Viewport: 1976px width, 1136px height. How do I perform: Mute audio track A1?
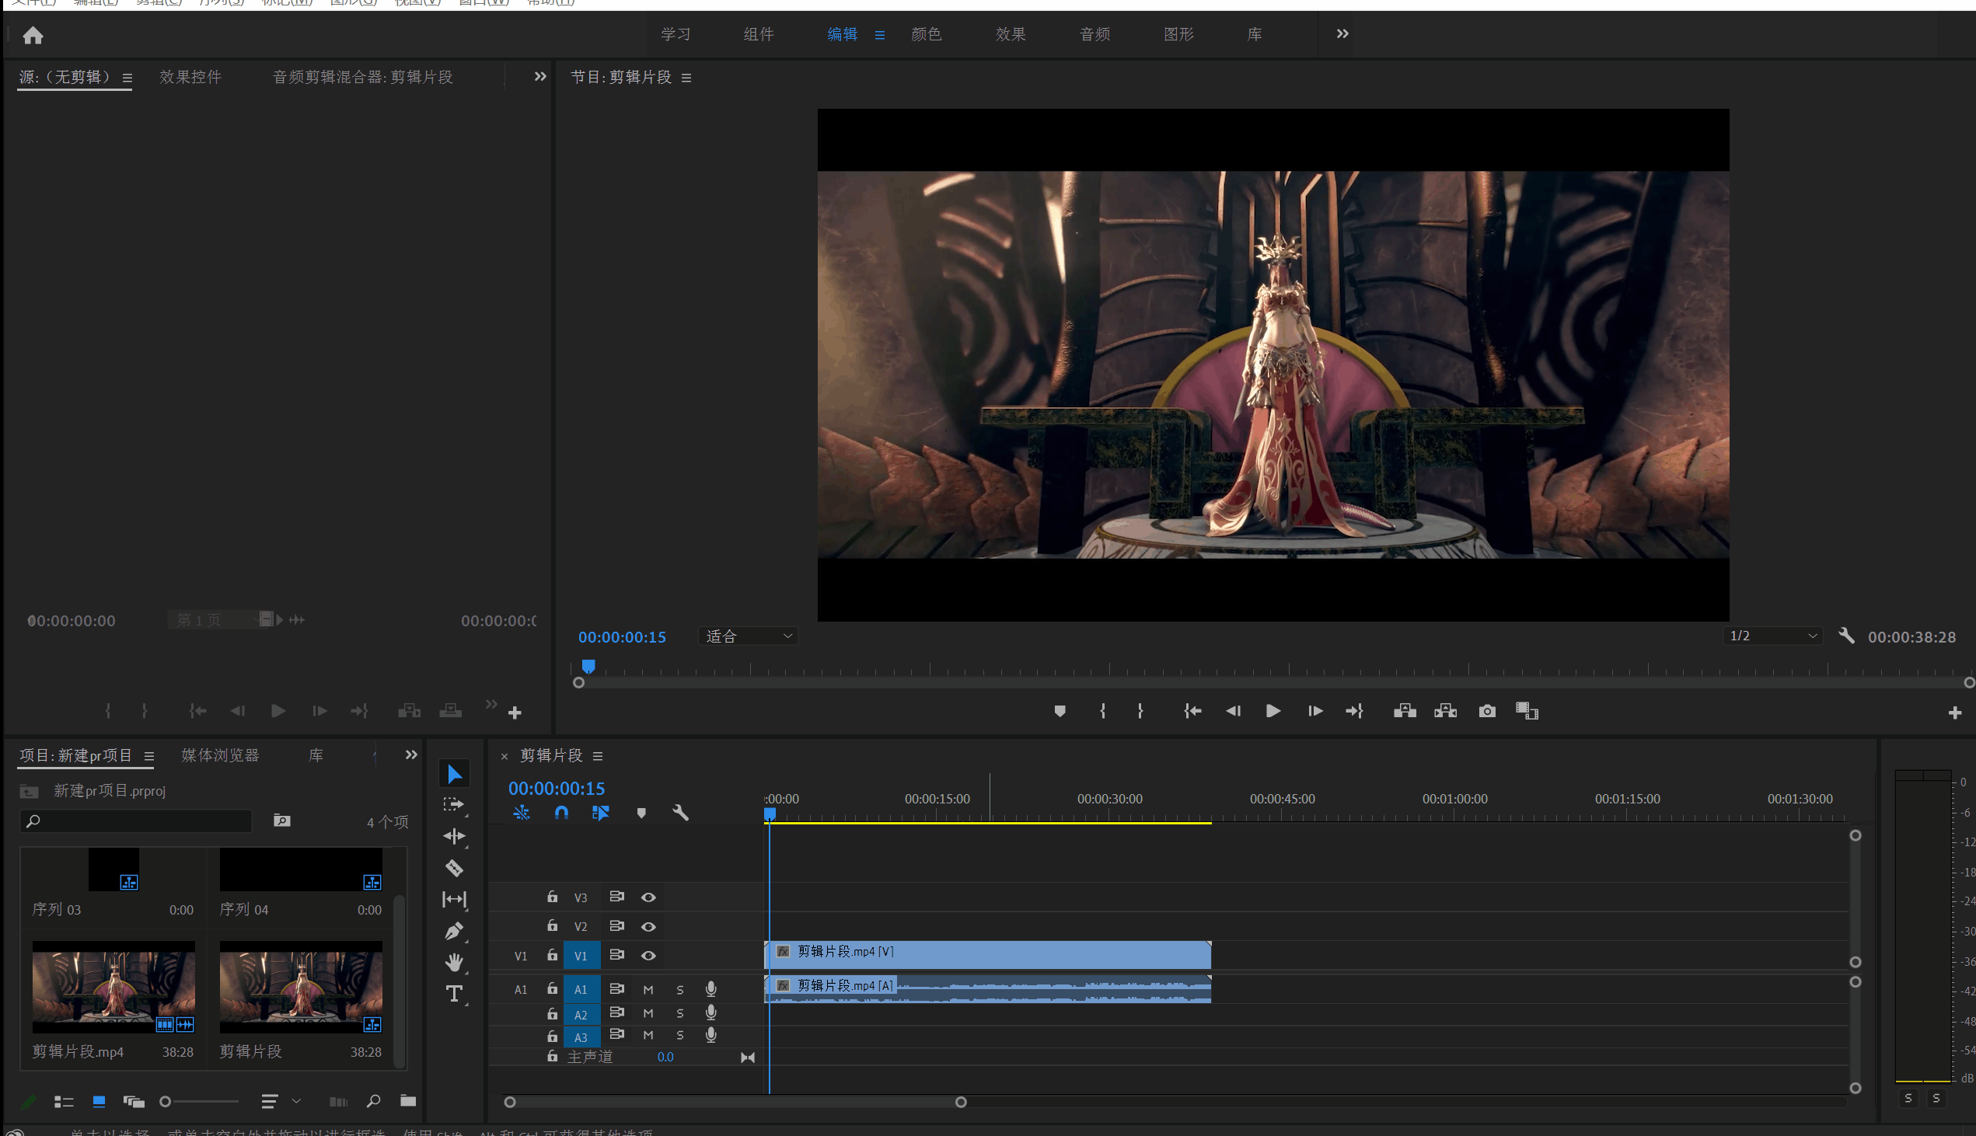tap(648, 989)
